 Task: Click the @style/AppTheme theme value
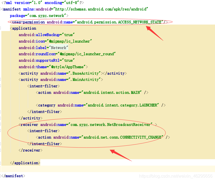tap(67, 67)
